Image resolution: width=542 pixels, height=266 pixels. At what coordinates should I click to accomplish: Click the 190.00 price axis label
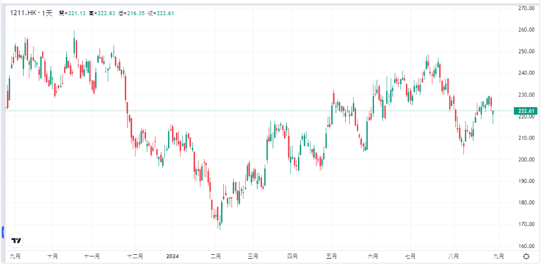click(x=527, y=181)
